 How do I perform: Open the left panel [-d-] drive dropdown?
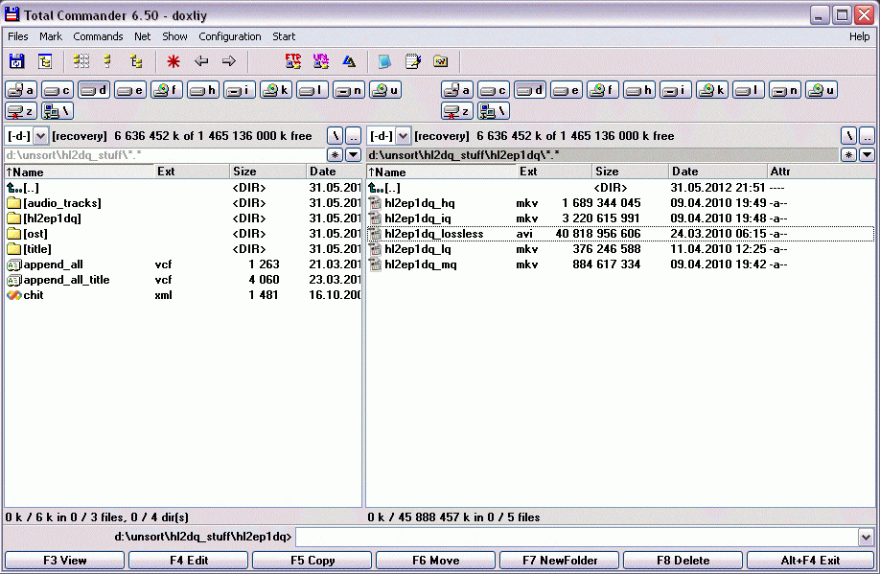point(40,136)
